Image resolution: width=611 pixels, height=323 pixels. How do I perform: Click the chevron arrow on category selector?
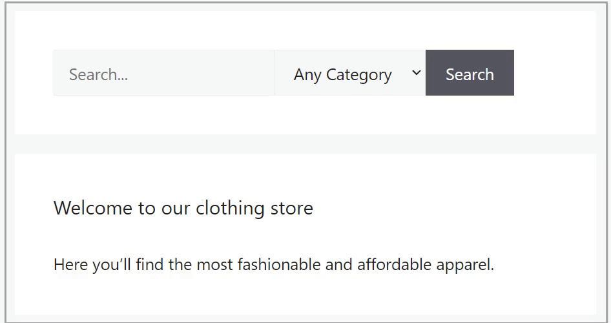click(416, 72)
